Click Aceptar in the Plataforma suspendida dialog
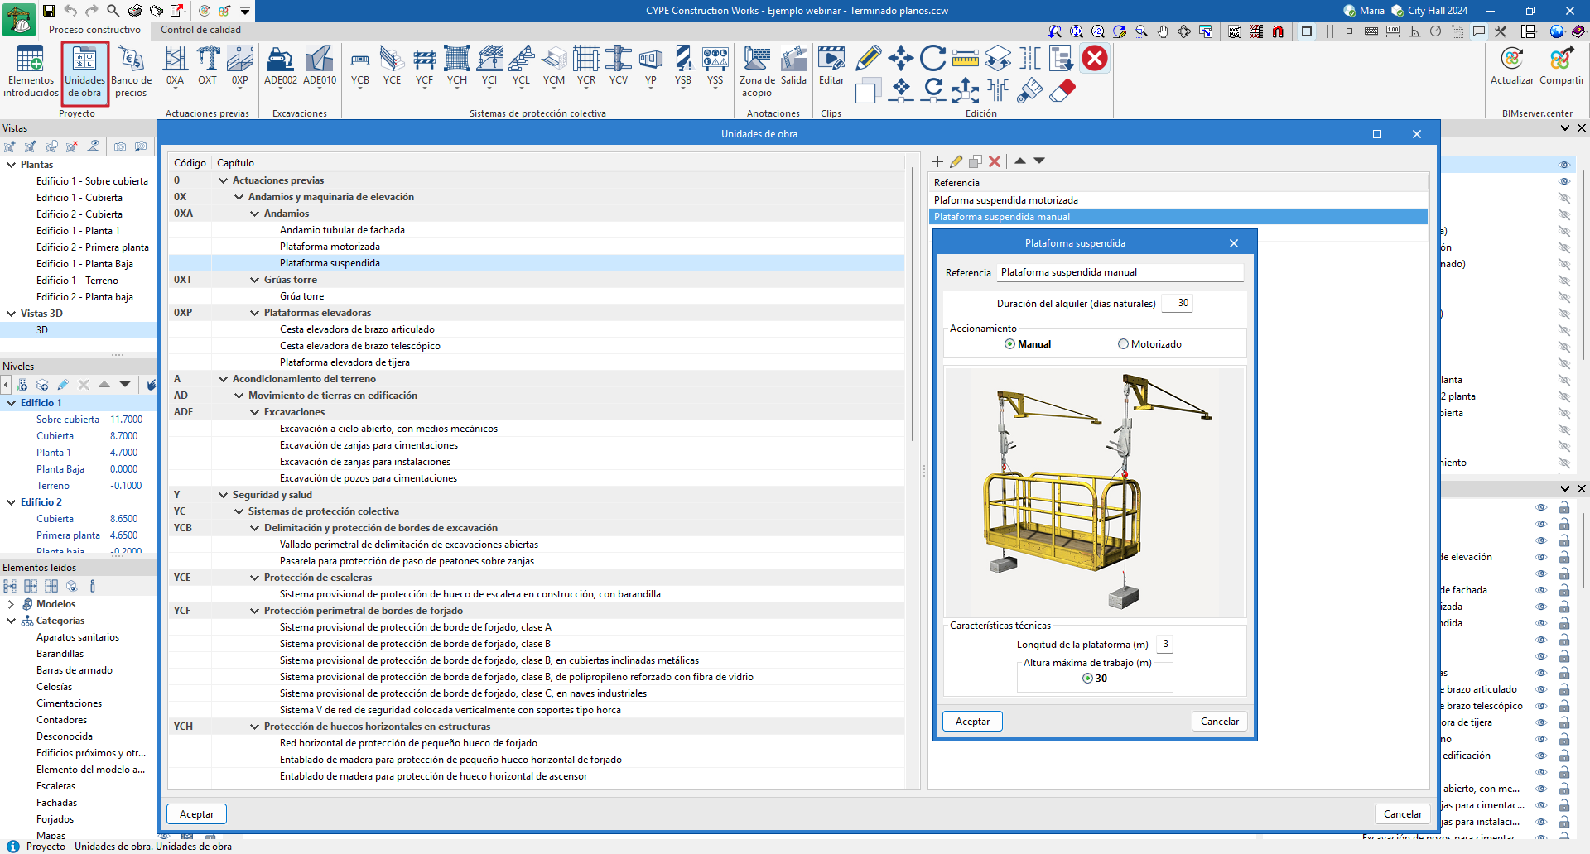This screenshot has width=1590, height=854. coord(972,722)
